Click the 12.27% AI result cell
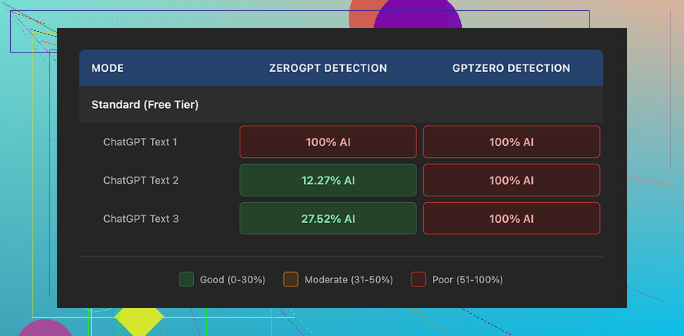This screenshot has width=684, height=336. tap(328, 180)
